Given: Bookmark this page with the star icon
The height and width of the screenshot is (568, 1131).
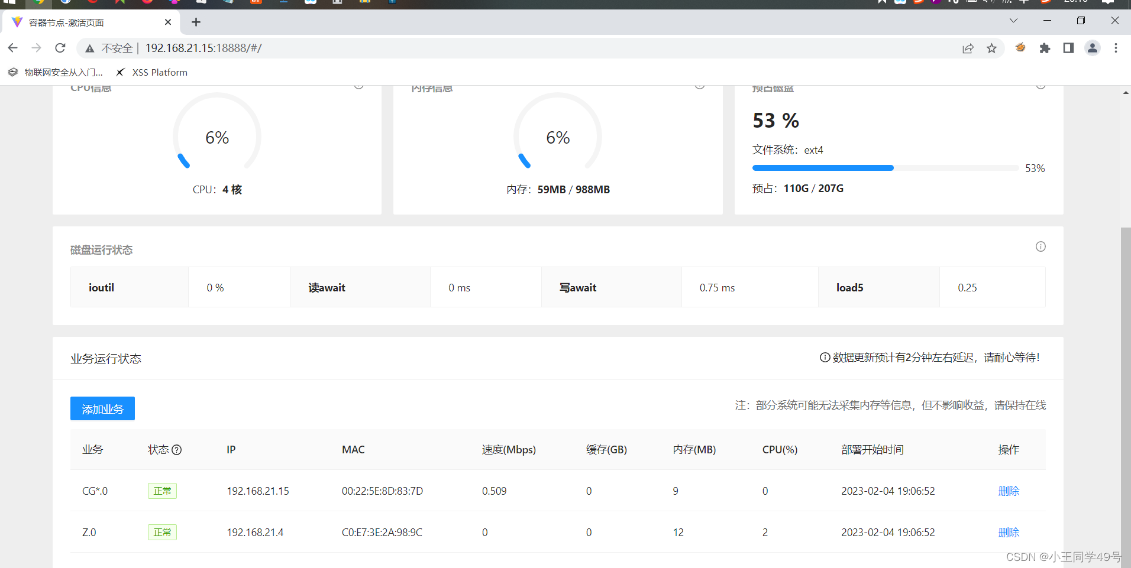Looking at the screenshot, I should 992,48.
